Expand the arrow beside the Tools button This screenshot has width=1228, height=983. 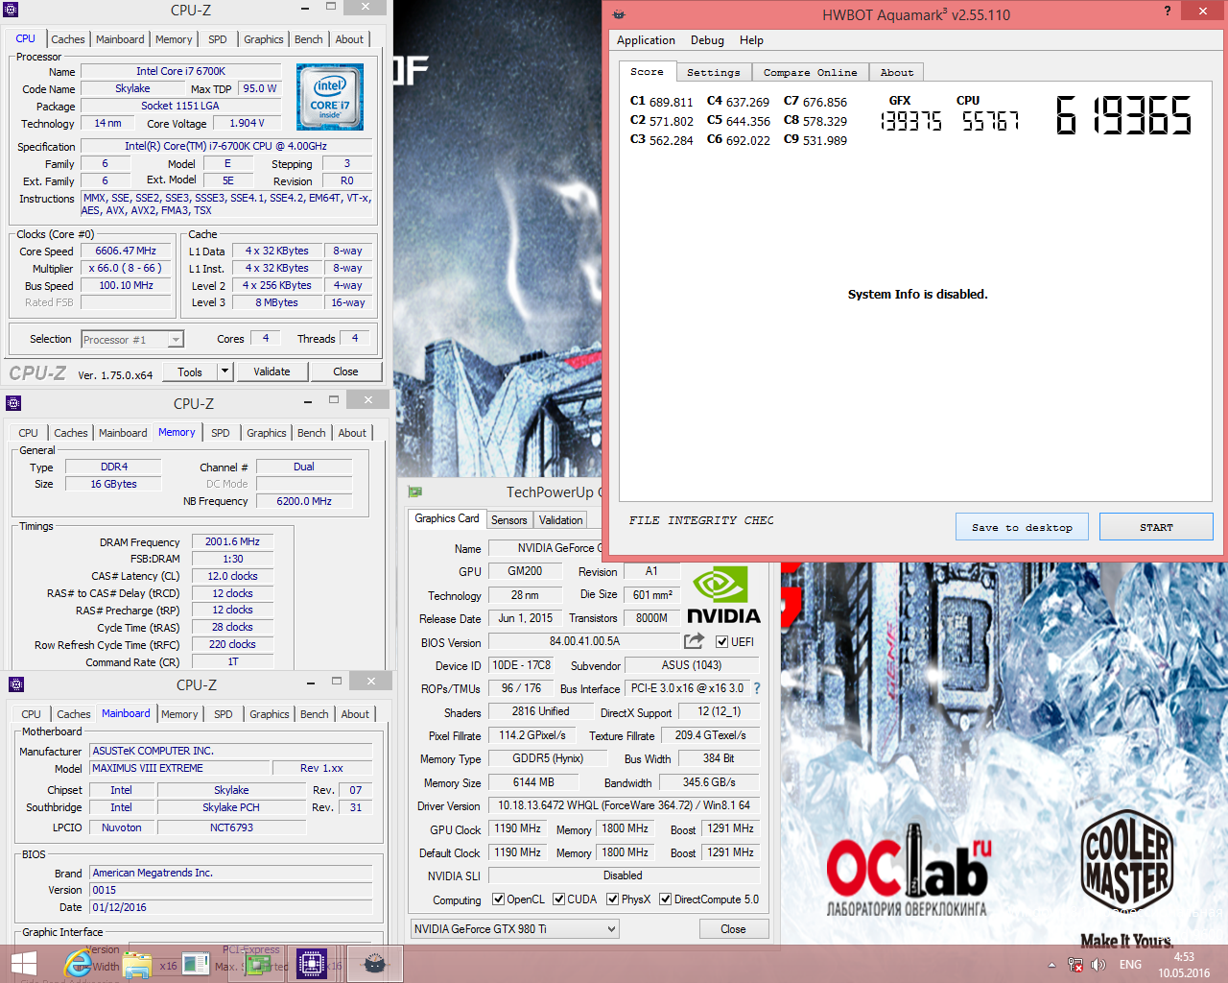(224, 372)
